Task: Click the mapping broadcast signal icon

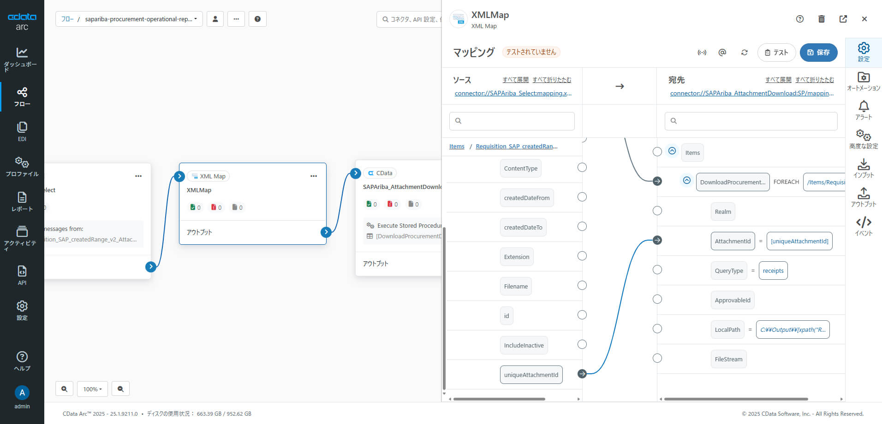Action: click(702, 53)
